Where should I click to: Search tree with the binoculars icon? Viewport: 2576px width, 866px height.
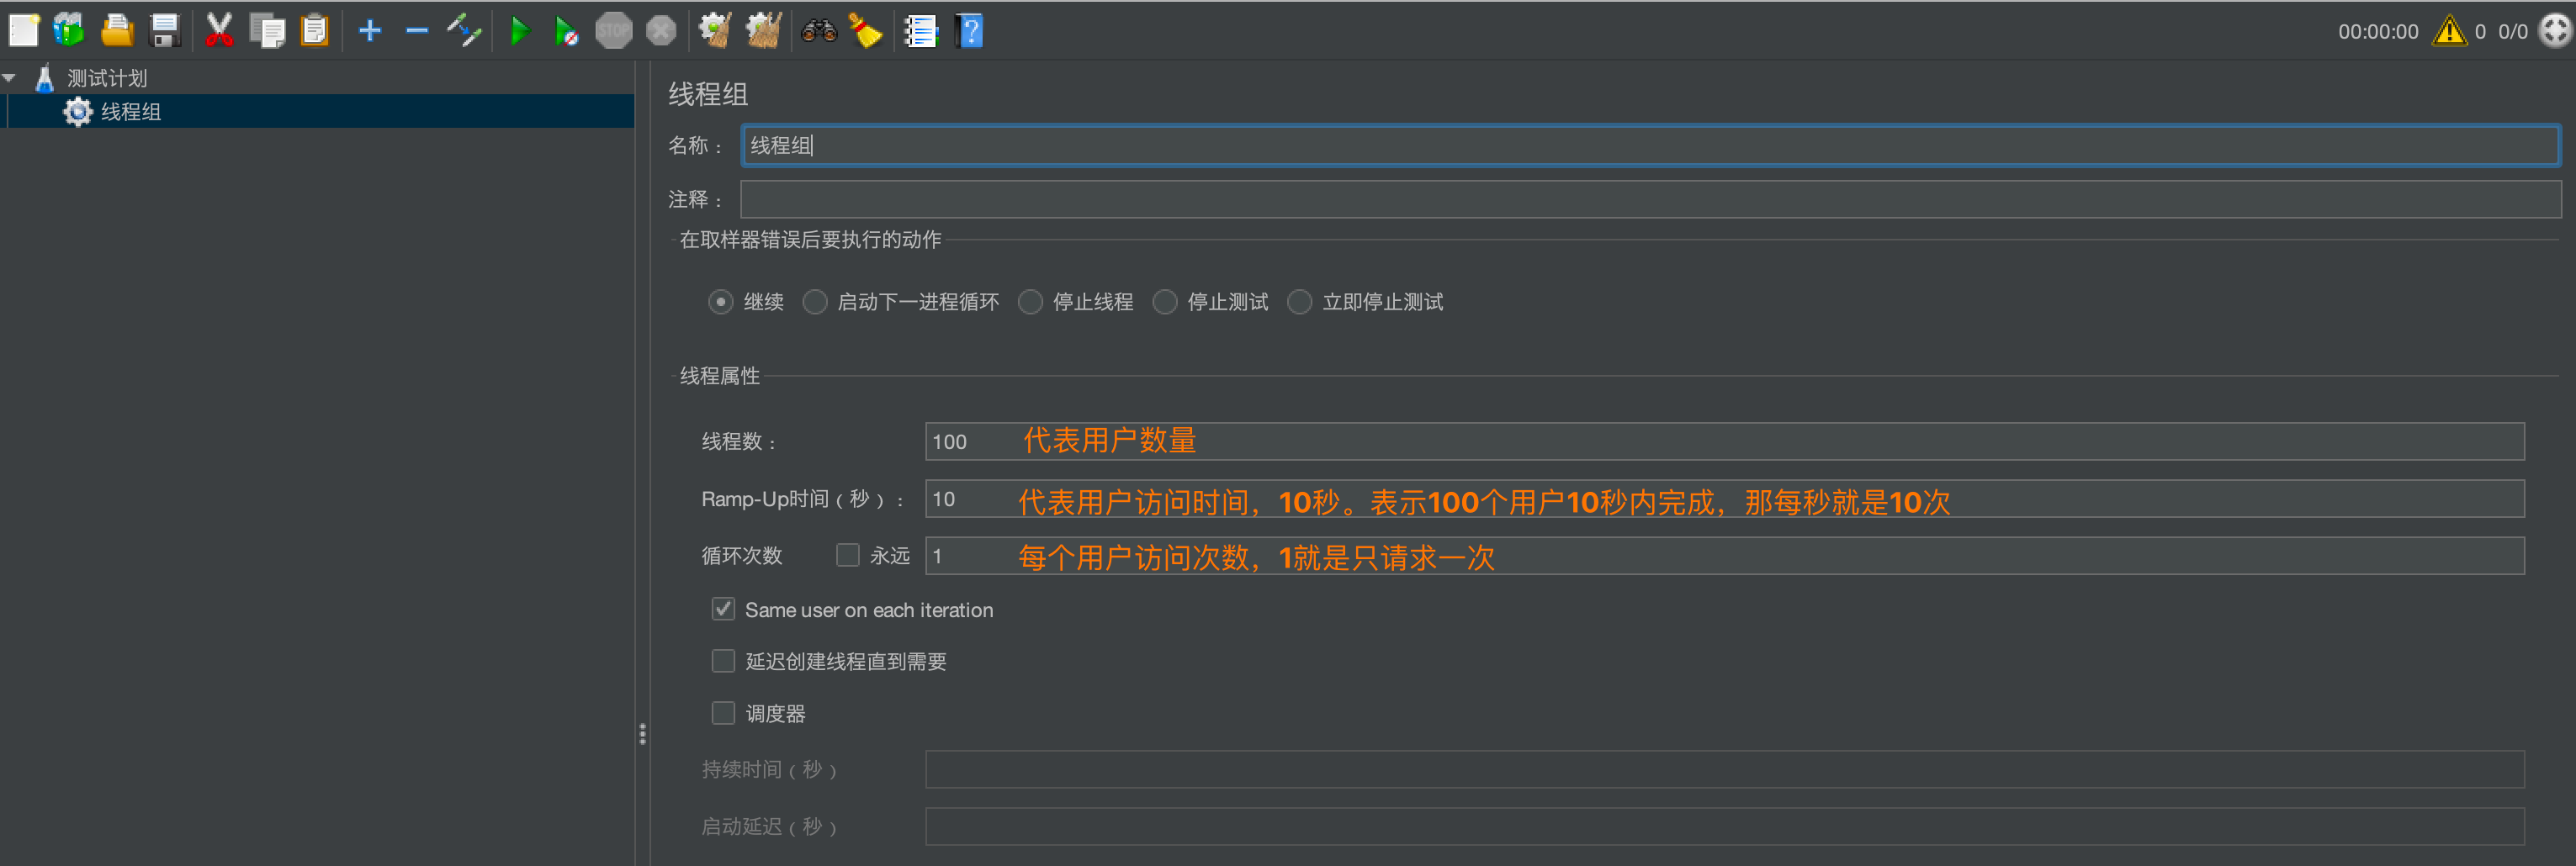click(x=819, y=31)
